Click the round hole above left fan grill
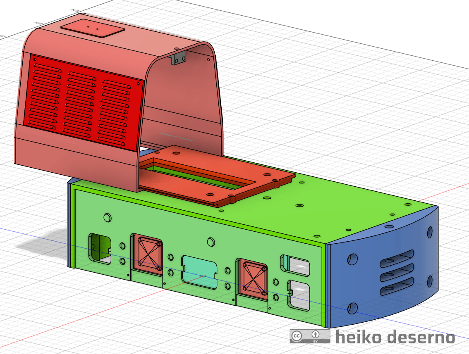 [108, 217]
